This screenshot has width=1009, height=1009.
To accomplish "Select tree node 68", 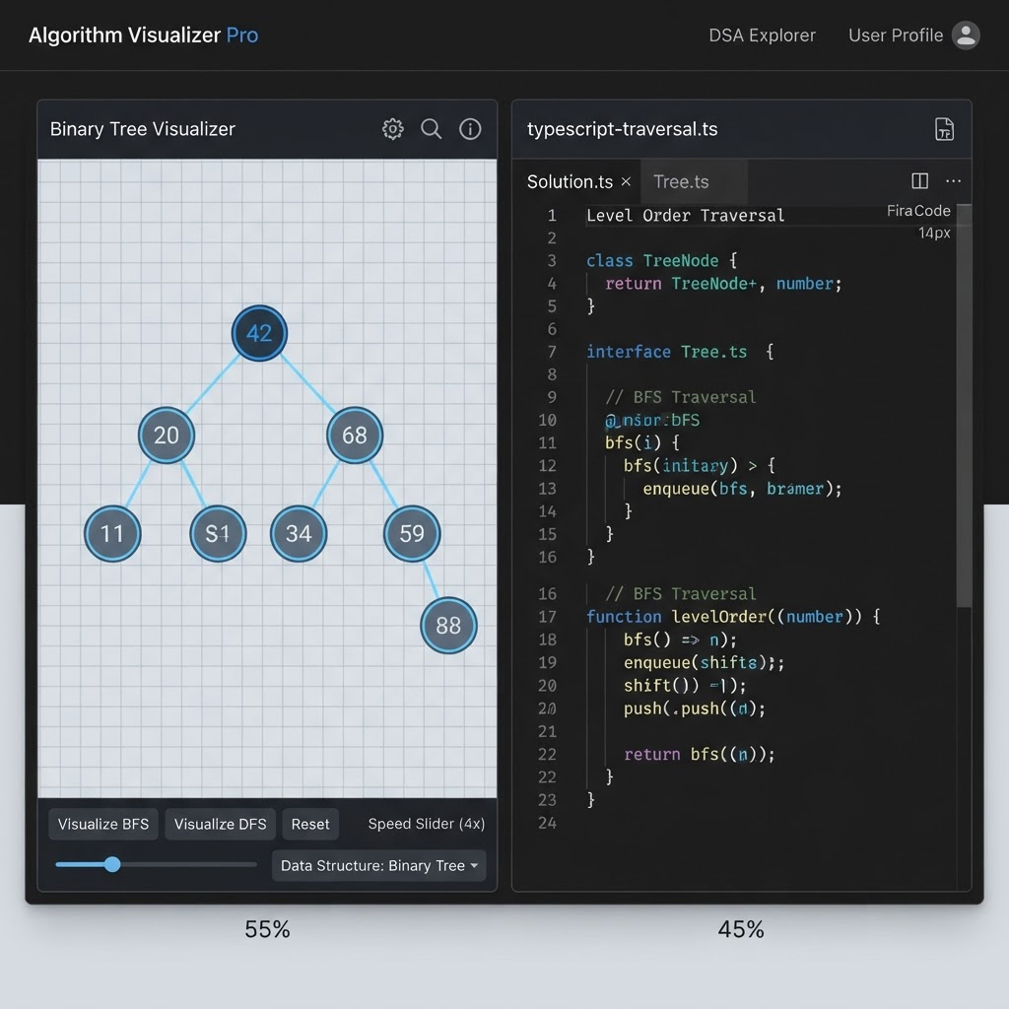I will tap(355, 435).
